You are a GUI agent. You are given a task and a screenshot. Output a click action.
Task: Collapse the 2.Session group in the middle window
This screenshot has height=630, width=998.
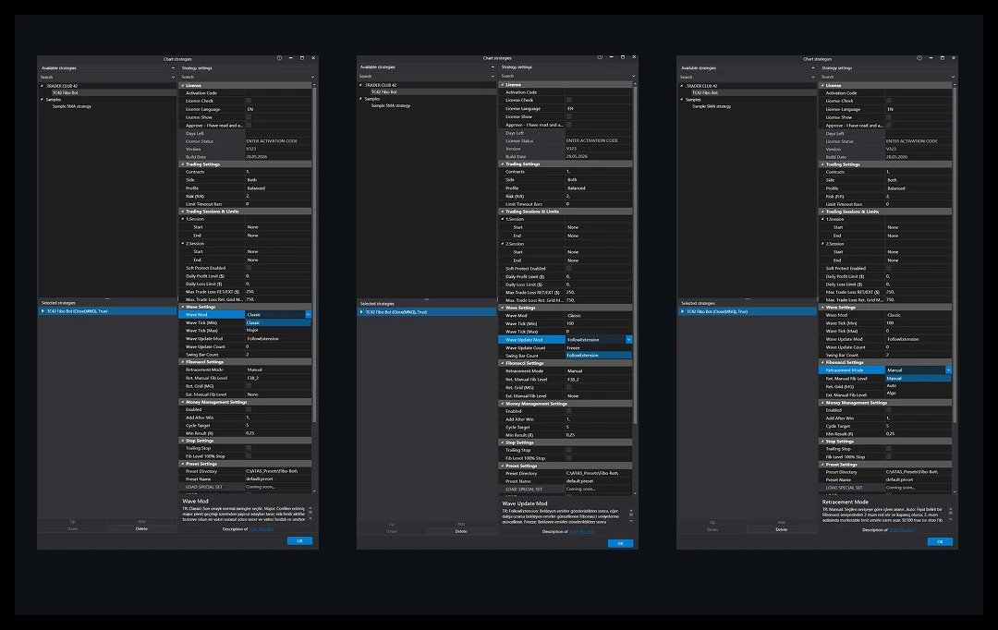tap(503, 244)
